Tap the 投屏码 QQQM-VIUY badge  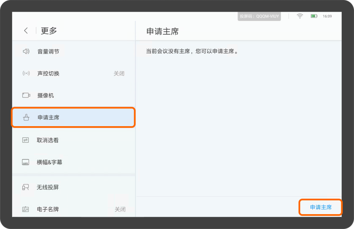pos(259,16)
